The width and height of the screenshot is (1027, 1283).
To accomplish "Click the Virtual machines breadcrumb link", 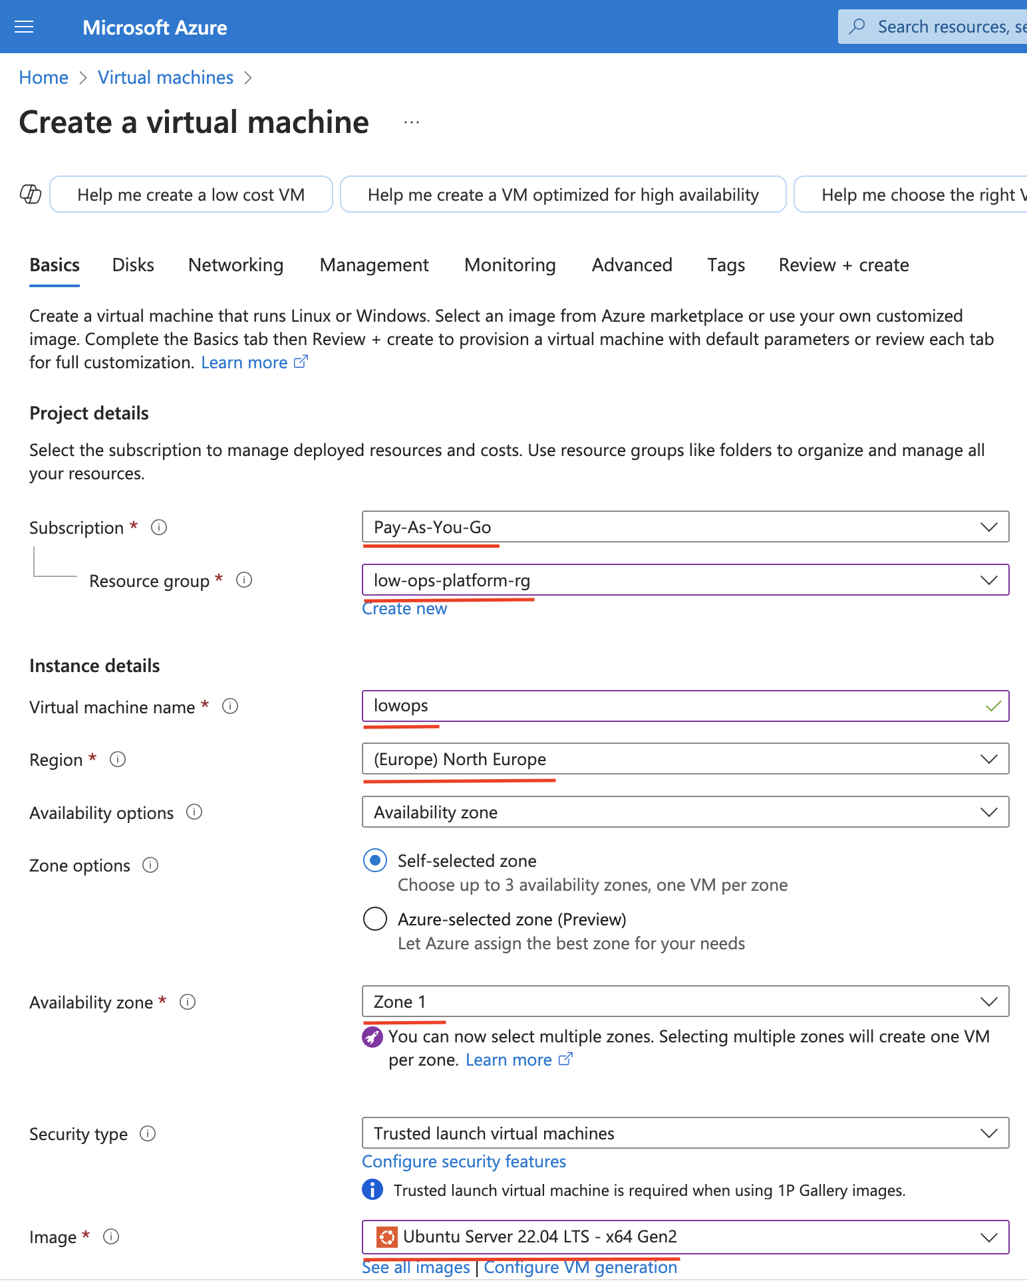I will pos(166,78).
